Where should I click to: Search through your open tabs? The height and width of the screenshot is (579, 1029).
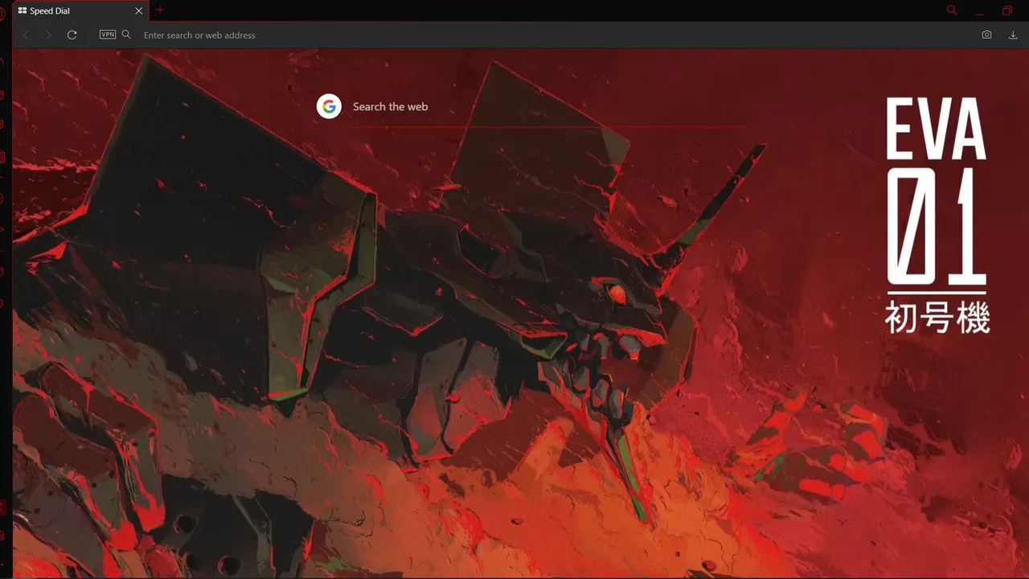coord(951,10)
